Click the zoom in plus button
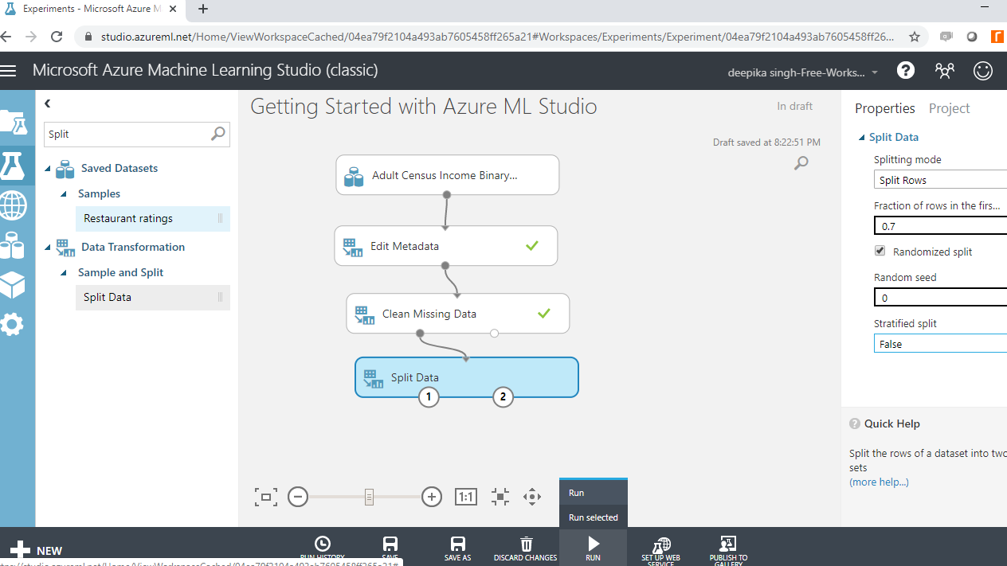 click(x=432, y=498)
